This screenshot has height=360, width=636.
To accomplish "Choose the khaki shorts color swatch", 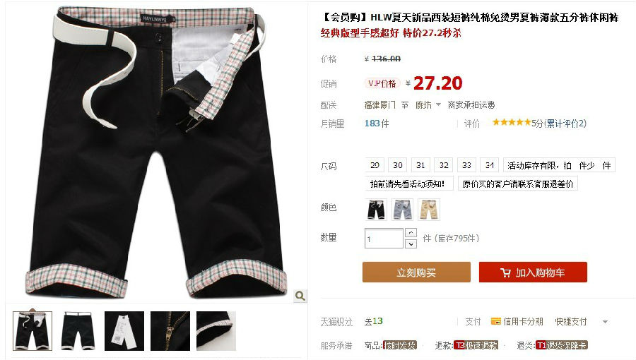I will tap(429, 210).
